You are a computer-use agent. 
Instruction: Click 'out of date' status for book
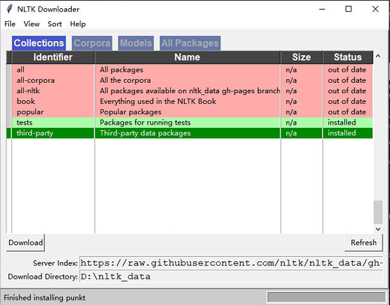click(x=347, y=101)
